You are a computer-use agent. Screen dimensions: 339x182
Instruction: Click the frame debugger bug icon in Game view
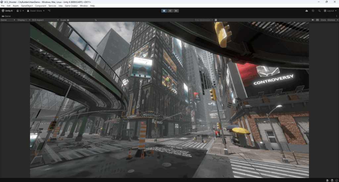pyautogui.click(x=216, y=20)
